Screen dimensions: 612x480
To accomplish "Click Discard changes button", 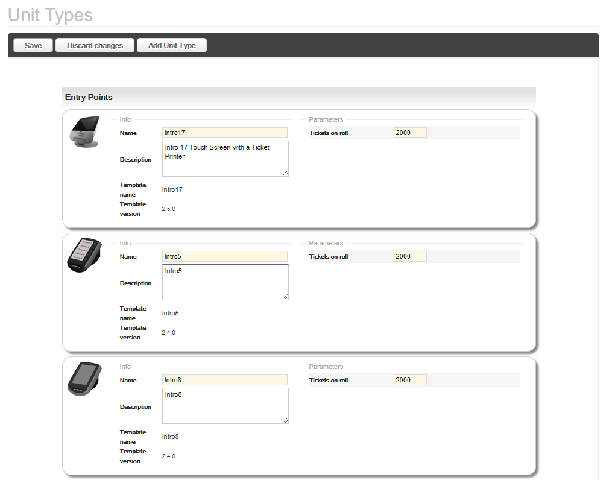I will point(95,46).
